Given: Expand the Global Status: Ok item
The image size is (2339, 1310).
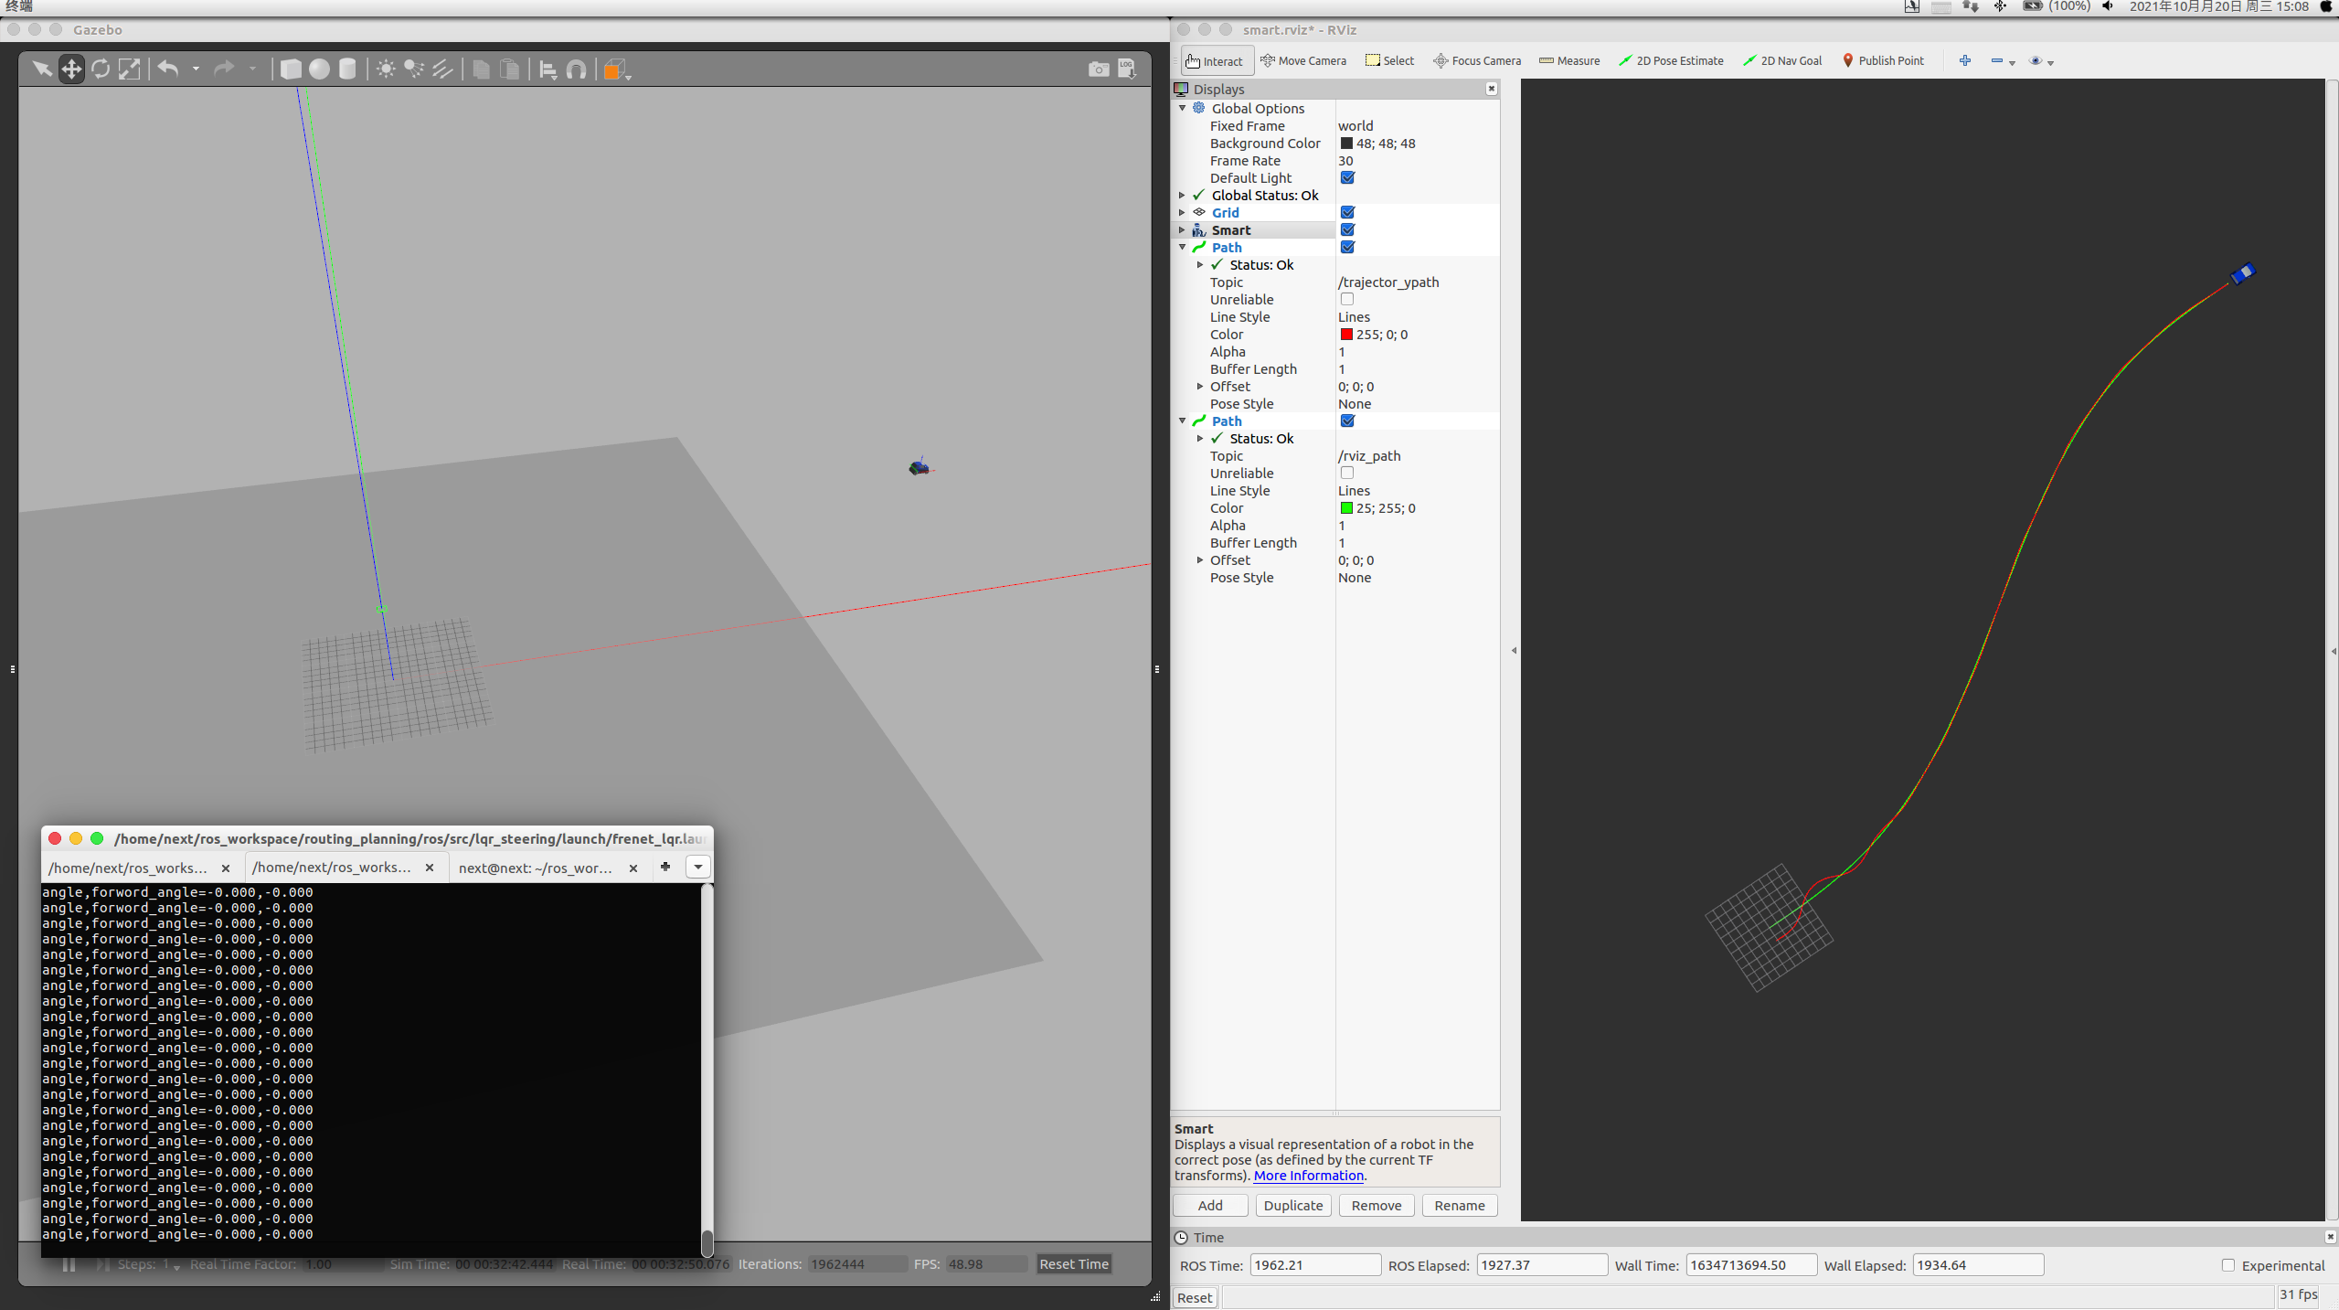Looking at the screenshot, I should (1182, 195).
